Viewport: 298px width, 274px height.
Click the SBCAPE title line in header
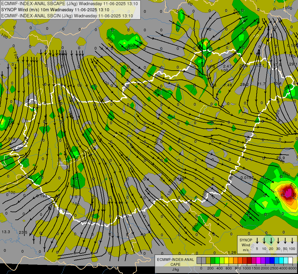coord(70,4)
